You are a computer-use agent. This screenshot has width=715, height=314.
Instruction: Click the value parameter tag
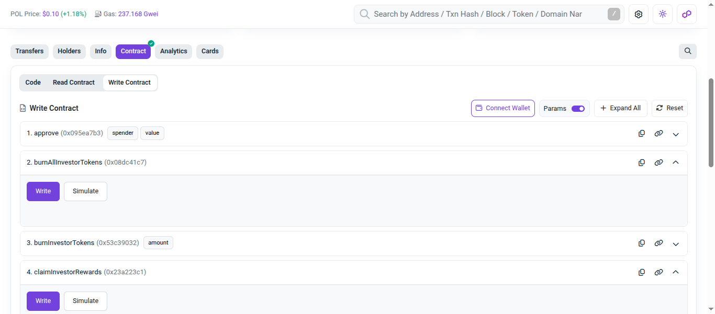[152, 133]
